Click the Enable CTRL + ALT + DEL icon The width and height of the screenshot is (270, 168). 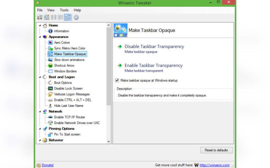click(x=50, y=100)
